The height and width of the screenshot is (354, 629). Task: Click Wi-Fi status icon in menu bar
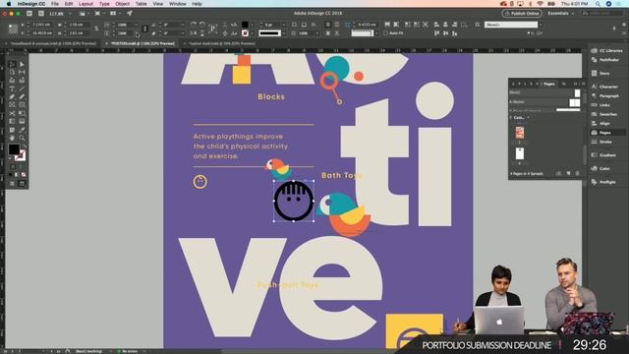tap(540, 4)
